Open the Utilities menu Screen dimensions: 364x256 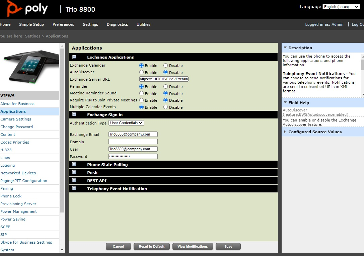click(143, 24)
